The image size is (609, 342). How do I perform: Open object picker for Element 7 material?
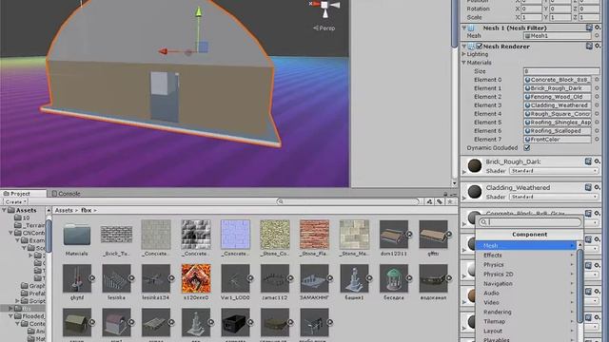point(597,140)
